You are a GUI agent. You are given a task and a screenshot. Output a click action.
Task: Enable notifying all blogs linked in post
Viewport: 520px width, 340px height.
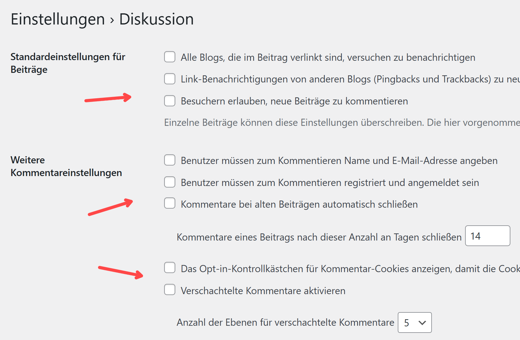tap(170, 57)
